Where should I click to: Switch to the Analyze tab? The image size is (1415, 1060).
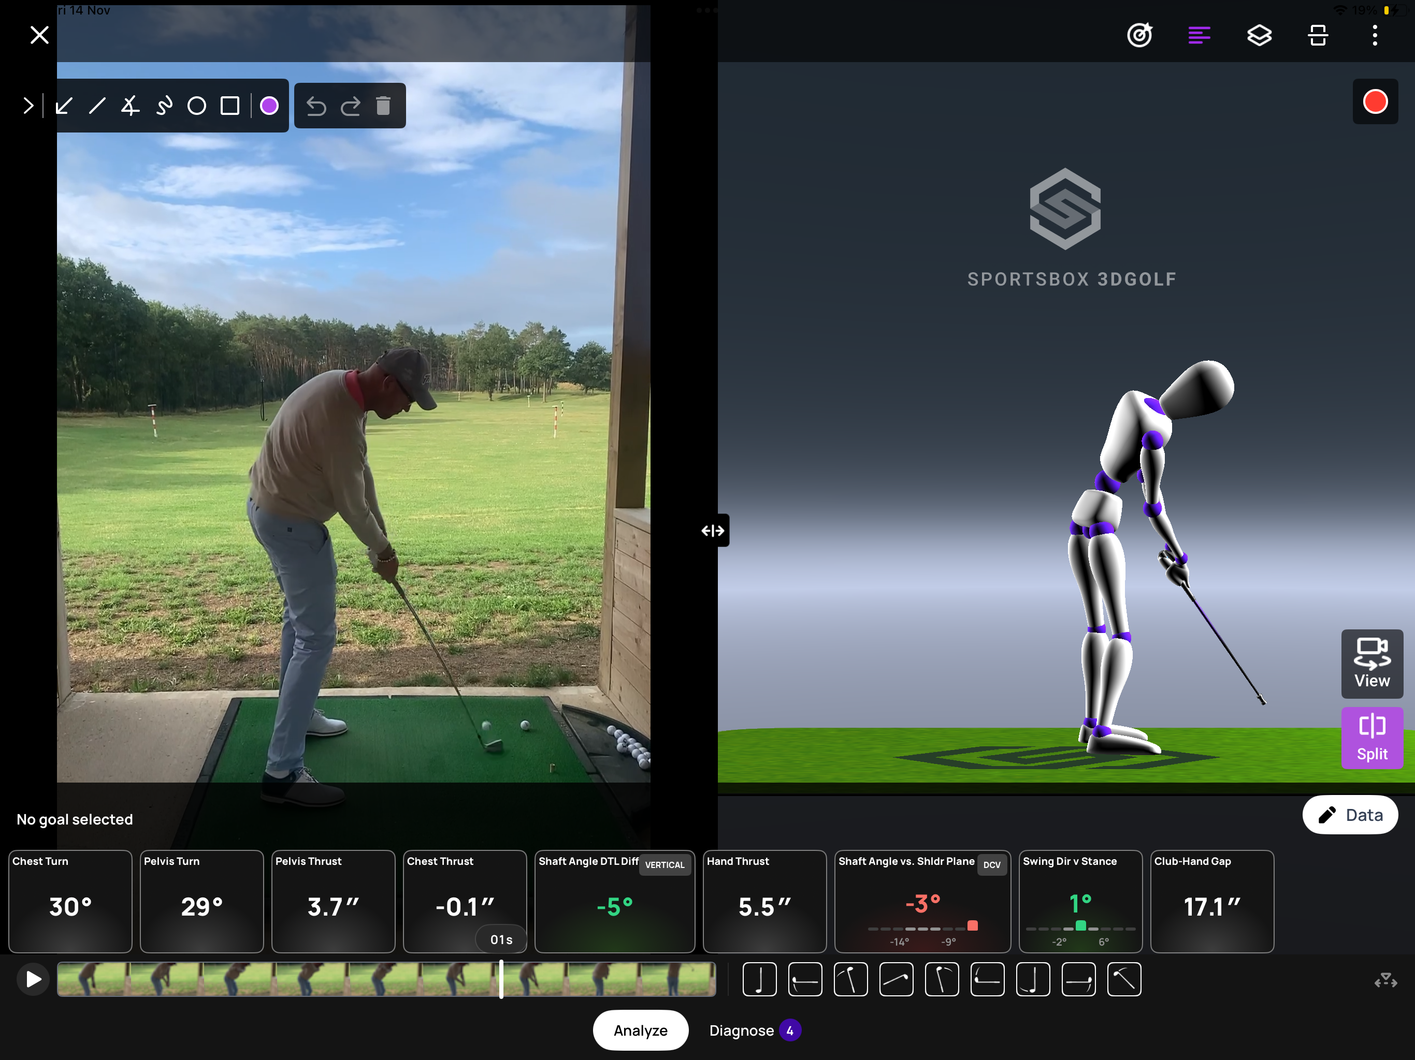640,1030
